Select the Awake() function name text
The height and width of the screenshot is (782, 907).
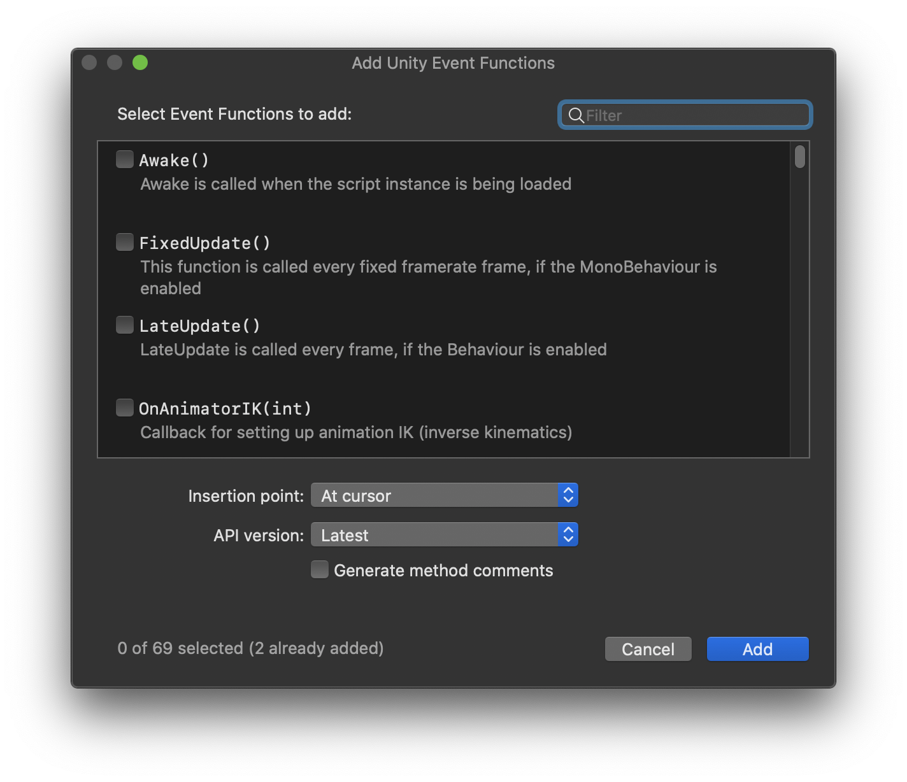click(174, 160)
